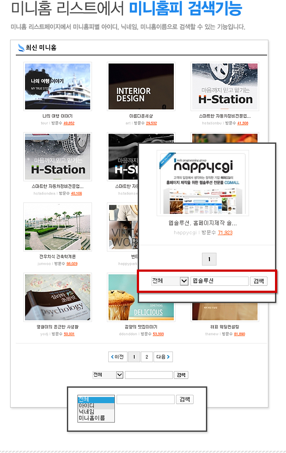Expand the 전체 dropdown below pagination
The width and height of the screenshot is (286, 453).
[x=108, y=375]
